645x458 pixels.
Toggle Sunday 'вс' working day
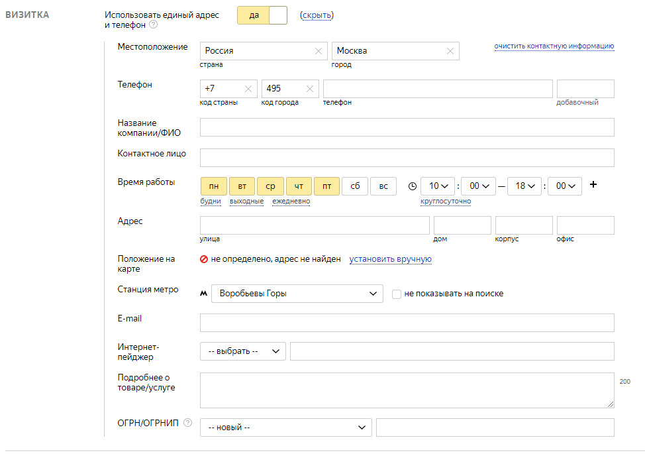[x=383, y=186]
